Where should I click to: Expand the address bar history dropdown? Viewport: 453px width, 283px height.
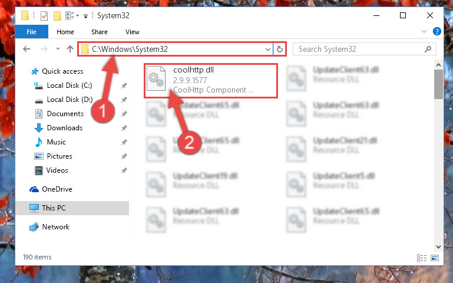(268, 49)
